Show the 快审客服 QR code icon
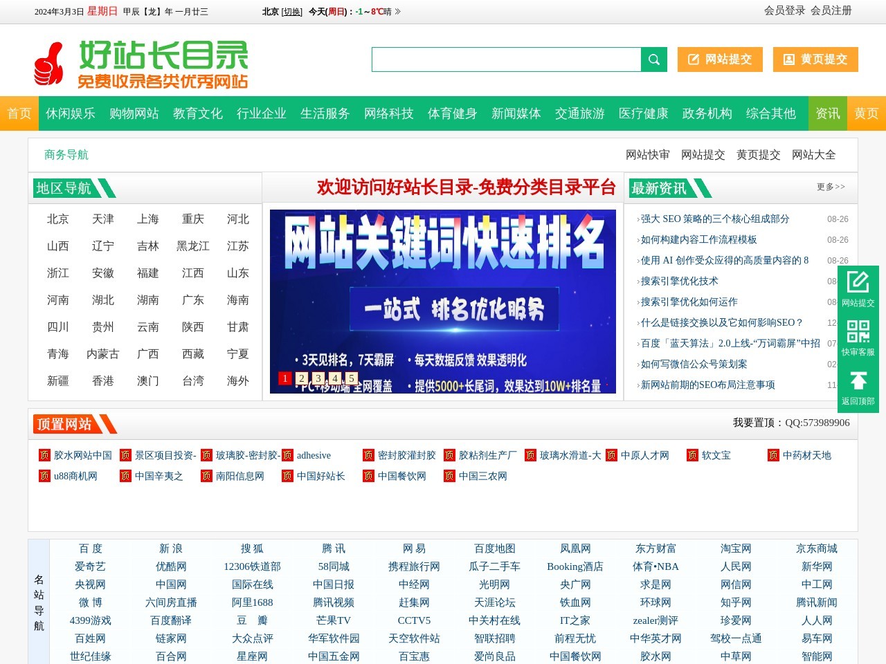The image size is (886, 664). tap(858, 331)
